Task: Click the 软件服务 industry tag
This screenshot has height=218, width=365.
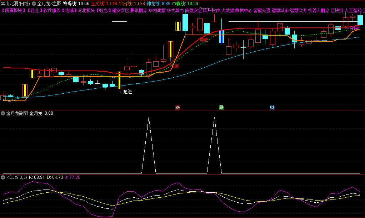Action: [52, 10]
